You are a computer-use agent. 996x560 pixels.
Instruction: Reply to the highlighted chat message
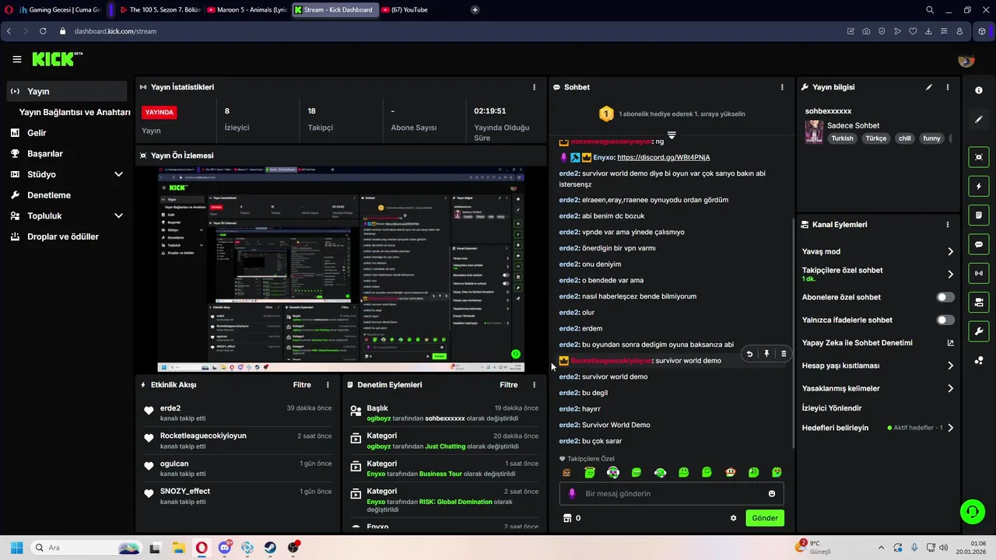(749, 354)
